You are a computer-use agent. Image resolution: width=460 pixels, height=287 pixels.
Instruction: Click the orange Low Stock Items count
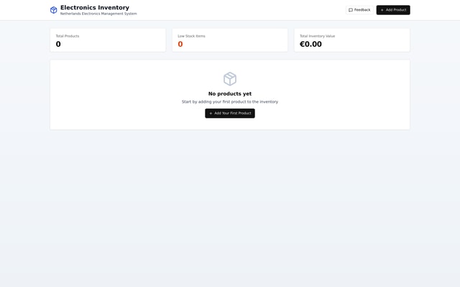pyautogui.click(x=180, y=44)
